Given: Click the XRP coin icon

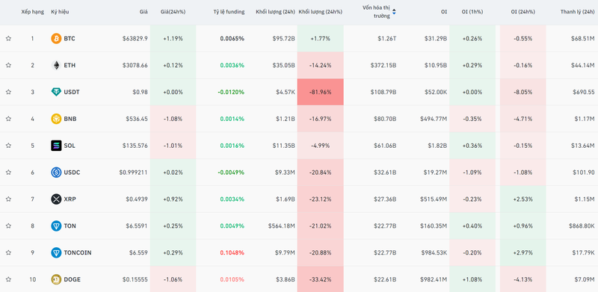Looking at the screenshot, I should (56, 199).
